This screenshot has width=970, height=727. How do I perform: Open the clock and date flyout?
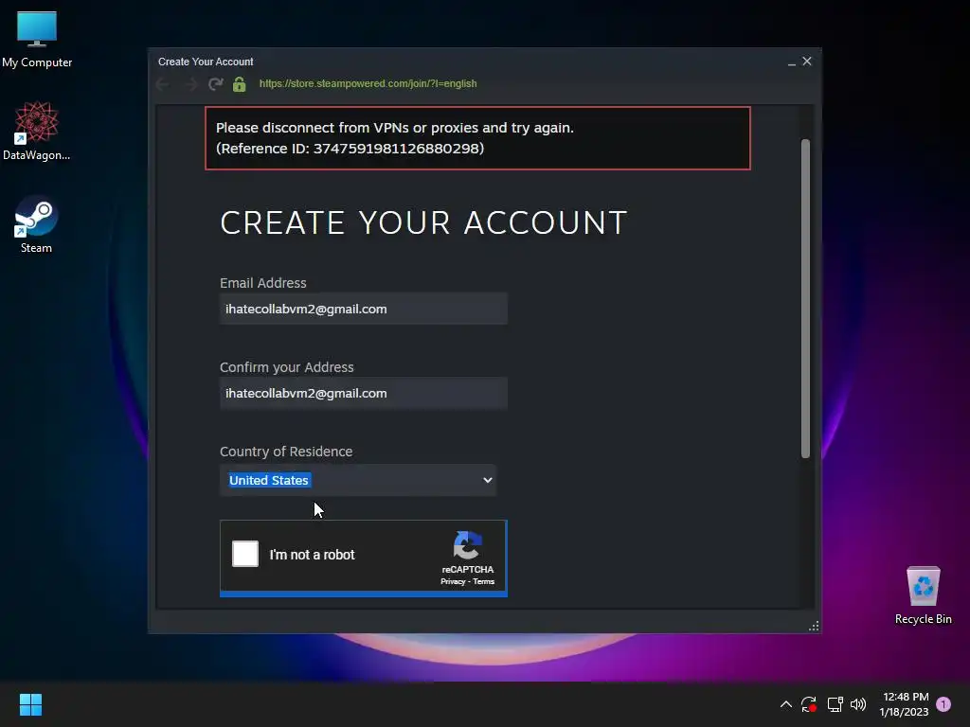pyautogui.click(x=905, y=704)
